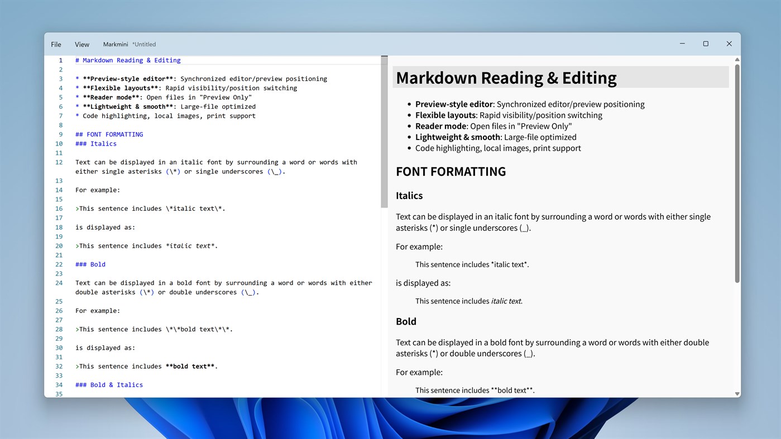Click the 'Bold' heading in the preview

[x=406, y=321]
